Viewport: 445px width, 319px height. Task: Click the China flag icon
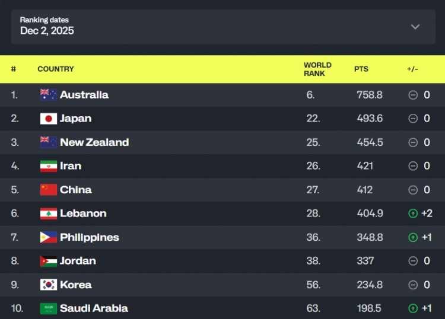49,190
